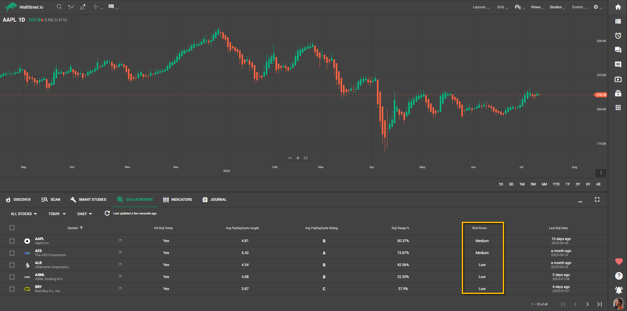
Task: Open the Layouts menu
Action: coord(481,7)
